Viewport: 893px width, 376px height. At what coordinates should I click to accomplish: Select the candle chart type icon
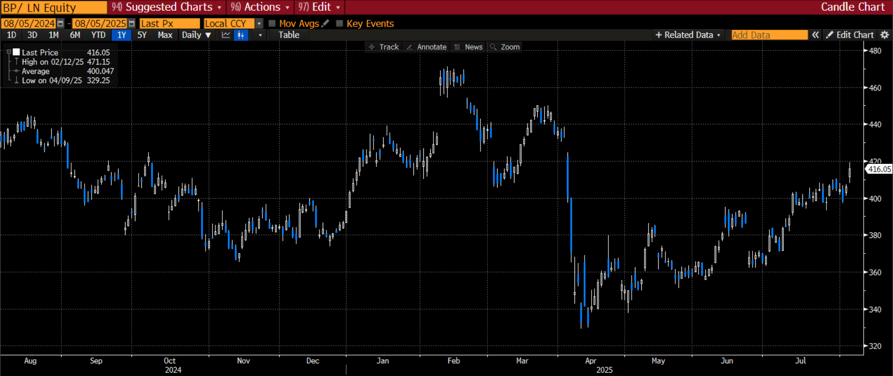pyautogui.click(x=241, y=35)
